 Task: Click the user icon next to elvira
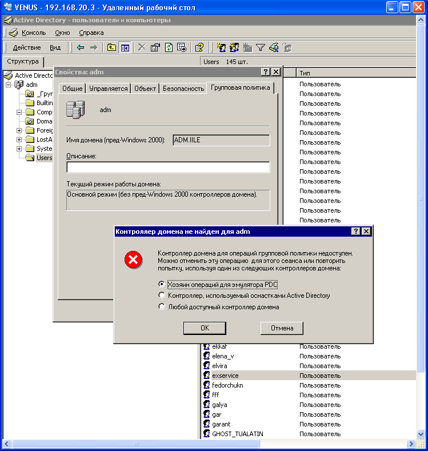206,366
